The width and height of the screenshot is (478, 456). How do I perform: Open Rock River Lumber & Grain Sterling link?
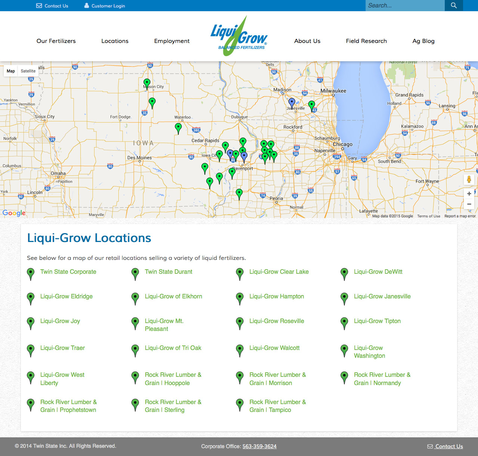point(173,406)
